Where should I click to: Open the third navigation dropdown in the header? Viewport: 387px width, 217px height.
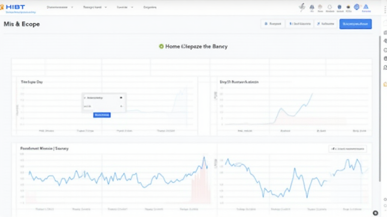[124, 7]
